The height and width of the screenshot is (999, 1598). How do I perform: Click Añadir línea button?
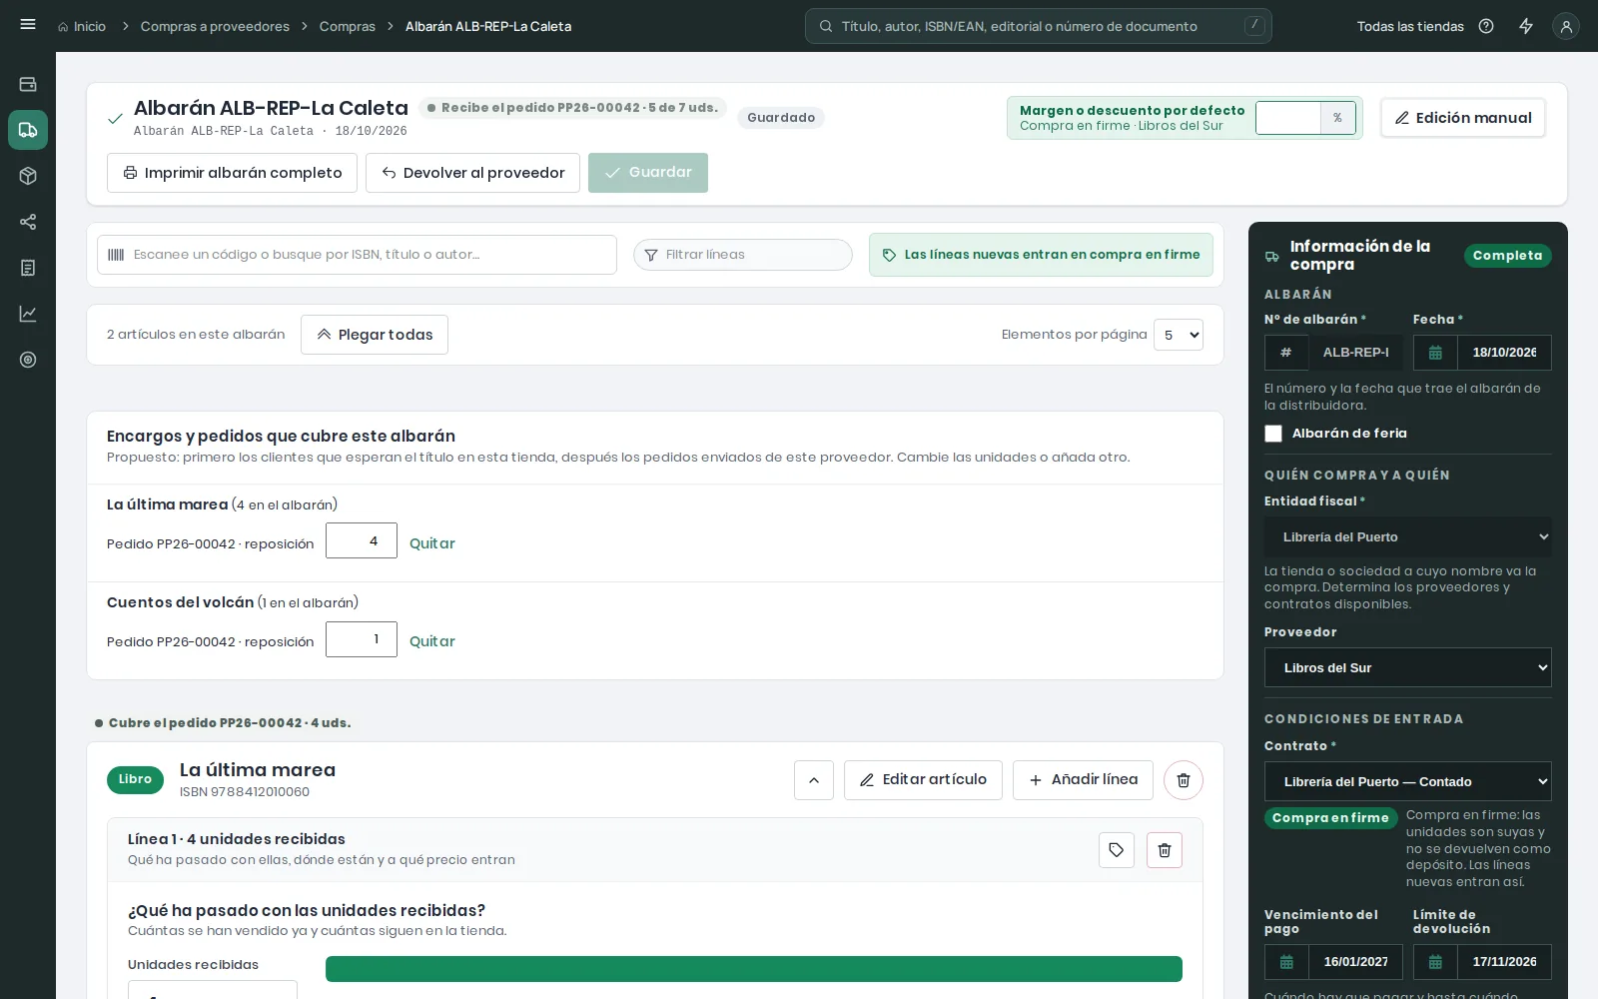tap(1083, 780)
